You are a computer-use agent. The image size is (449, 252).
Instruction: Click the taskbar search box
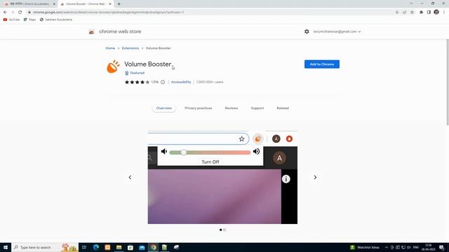click(x=45, y=247)
